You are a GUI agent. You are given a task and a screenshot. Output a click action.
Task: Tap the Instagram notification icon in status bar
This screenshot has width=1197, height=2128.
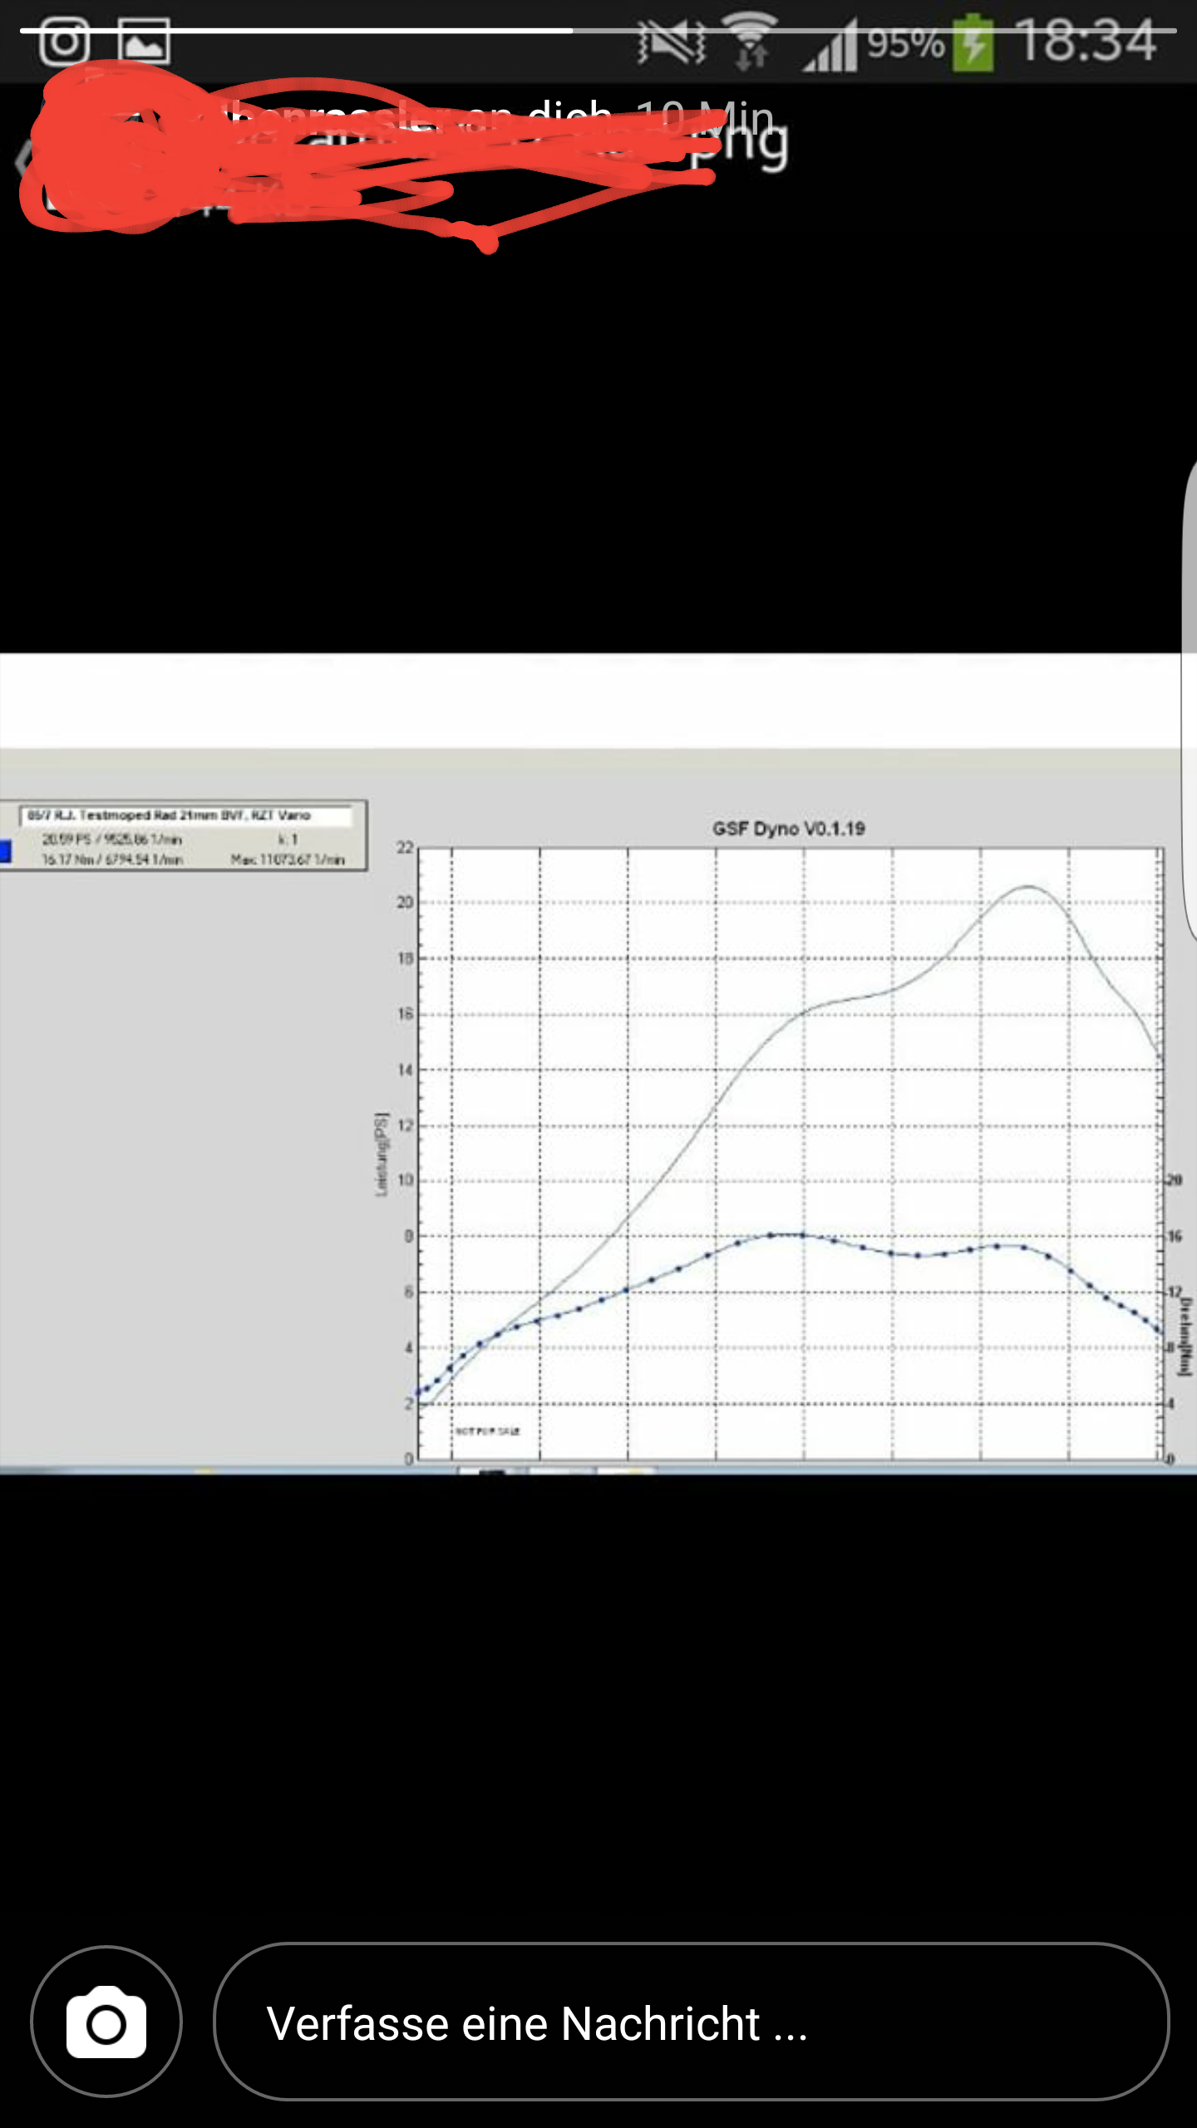63,42
